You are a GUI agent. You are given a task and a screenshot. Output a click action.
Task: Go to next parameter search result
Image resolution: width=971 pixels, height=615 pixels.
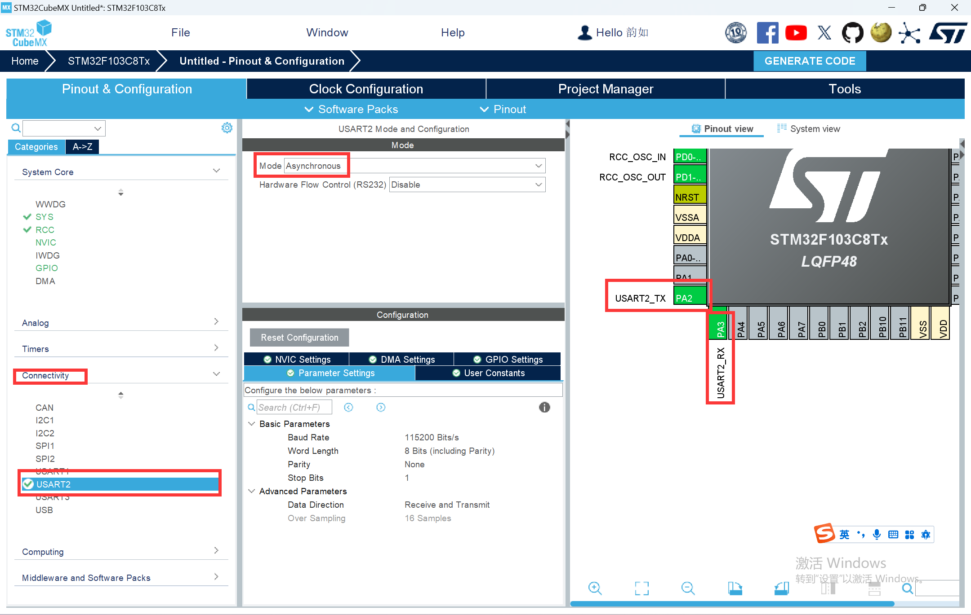pos(381,407)
